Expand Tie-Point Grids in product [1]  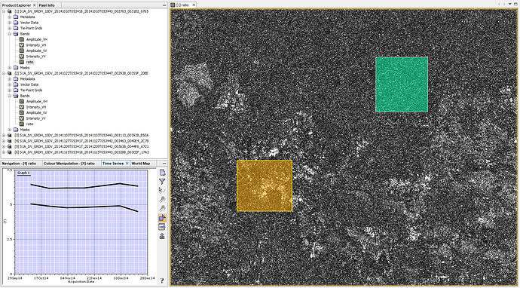click(x=10, y=28)
